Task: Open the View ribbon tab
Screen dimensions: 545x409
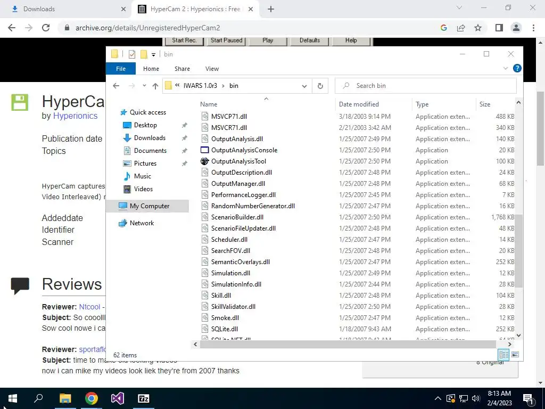Action: point(212,69)
